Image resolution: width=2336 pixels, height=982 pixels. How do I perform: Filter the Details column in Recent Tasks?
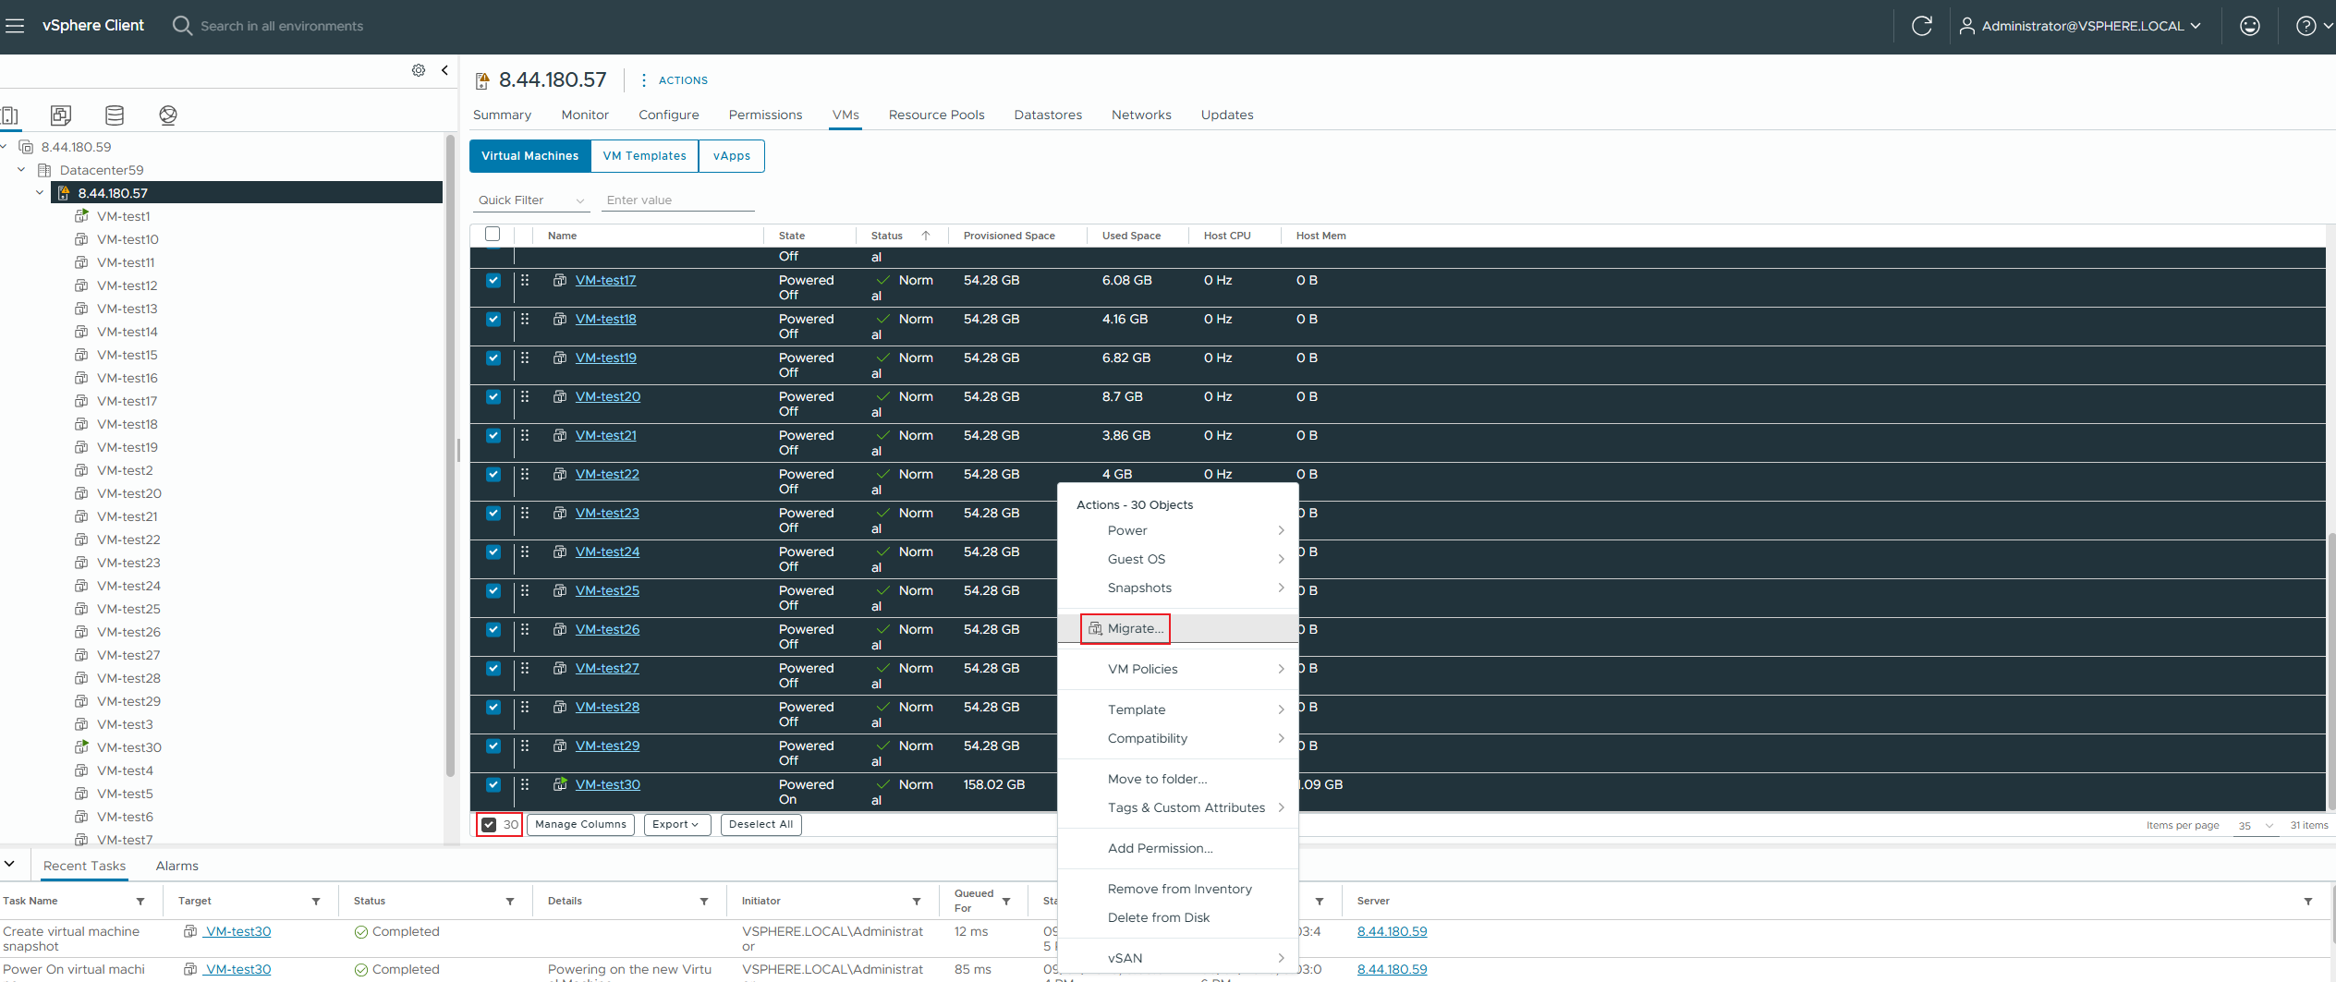(704, 902)
